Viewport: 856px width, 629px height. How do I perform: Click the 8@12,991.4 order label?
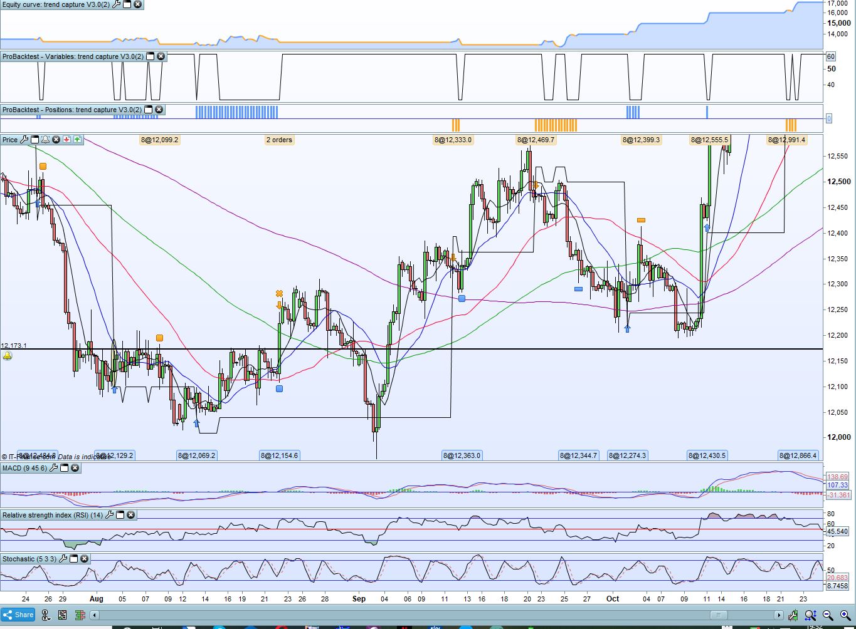(786, 140)
